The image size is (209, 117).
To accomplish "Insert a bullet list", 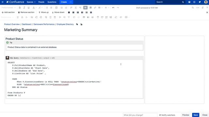I will pyautogui.click(x=47, y=8).
